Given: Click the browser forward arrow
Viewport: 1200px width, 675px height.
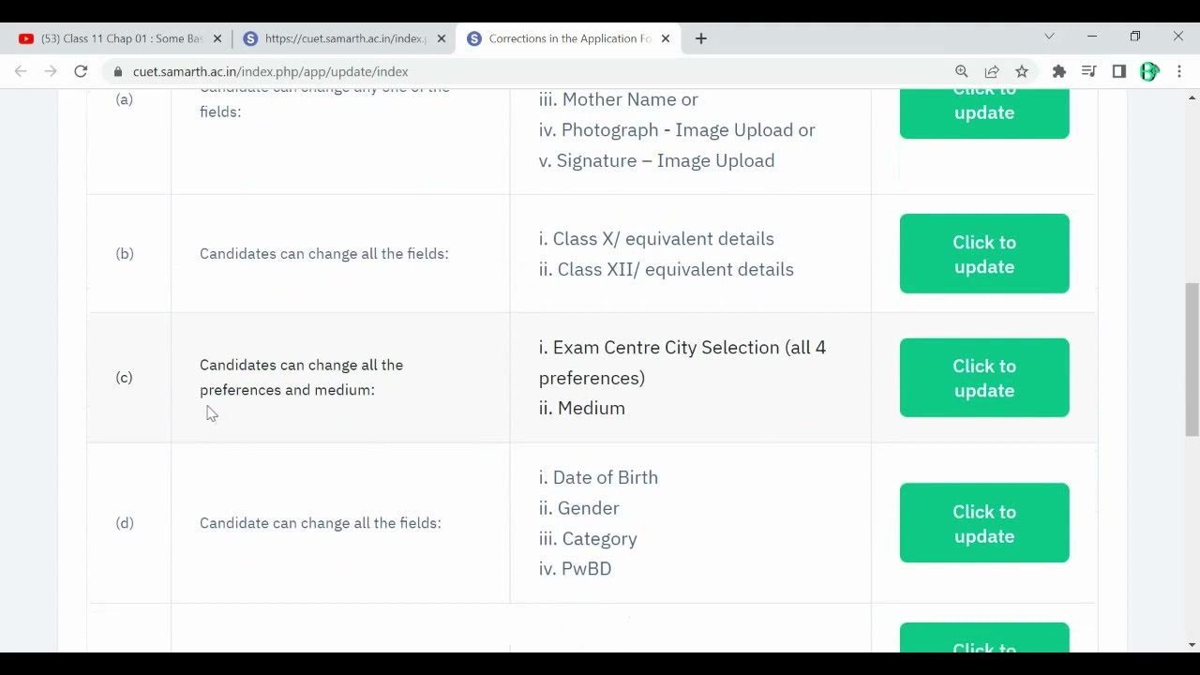Looking at the screenshot, I should (51, 71).
